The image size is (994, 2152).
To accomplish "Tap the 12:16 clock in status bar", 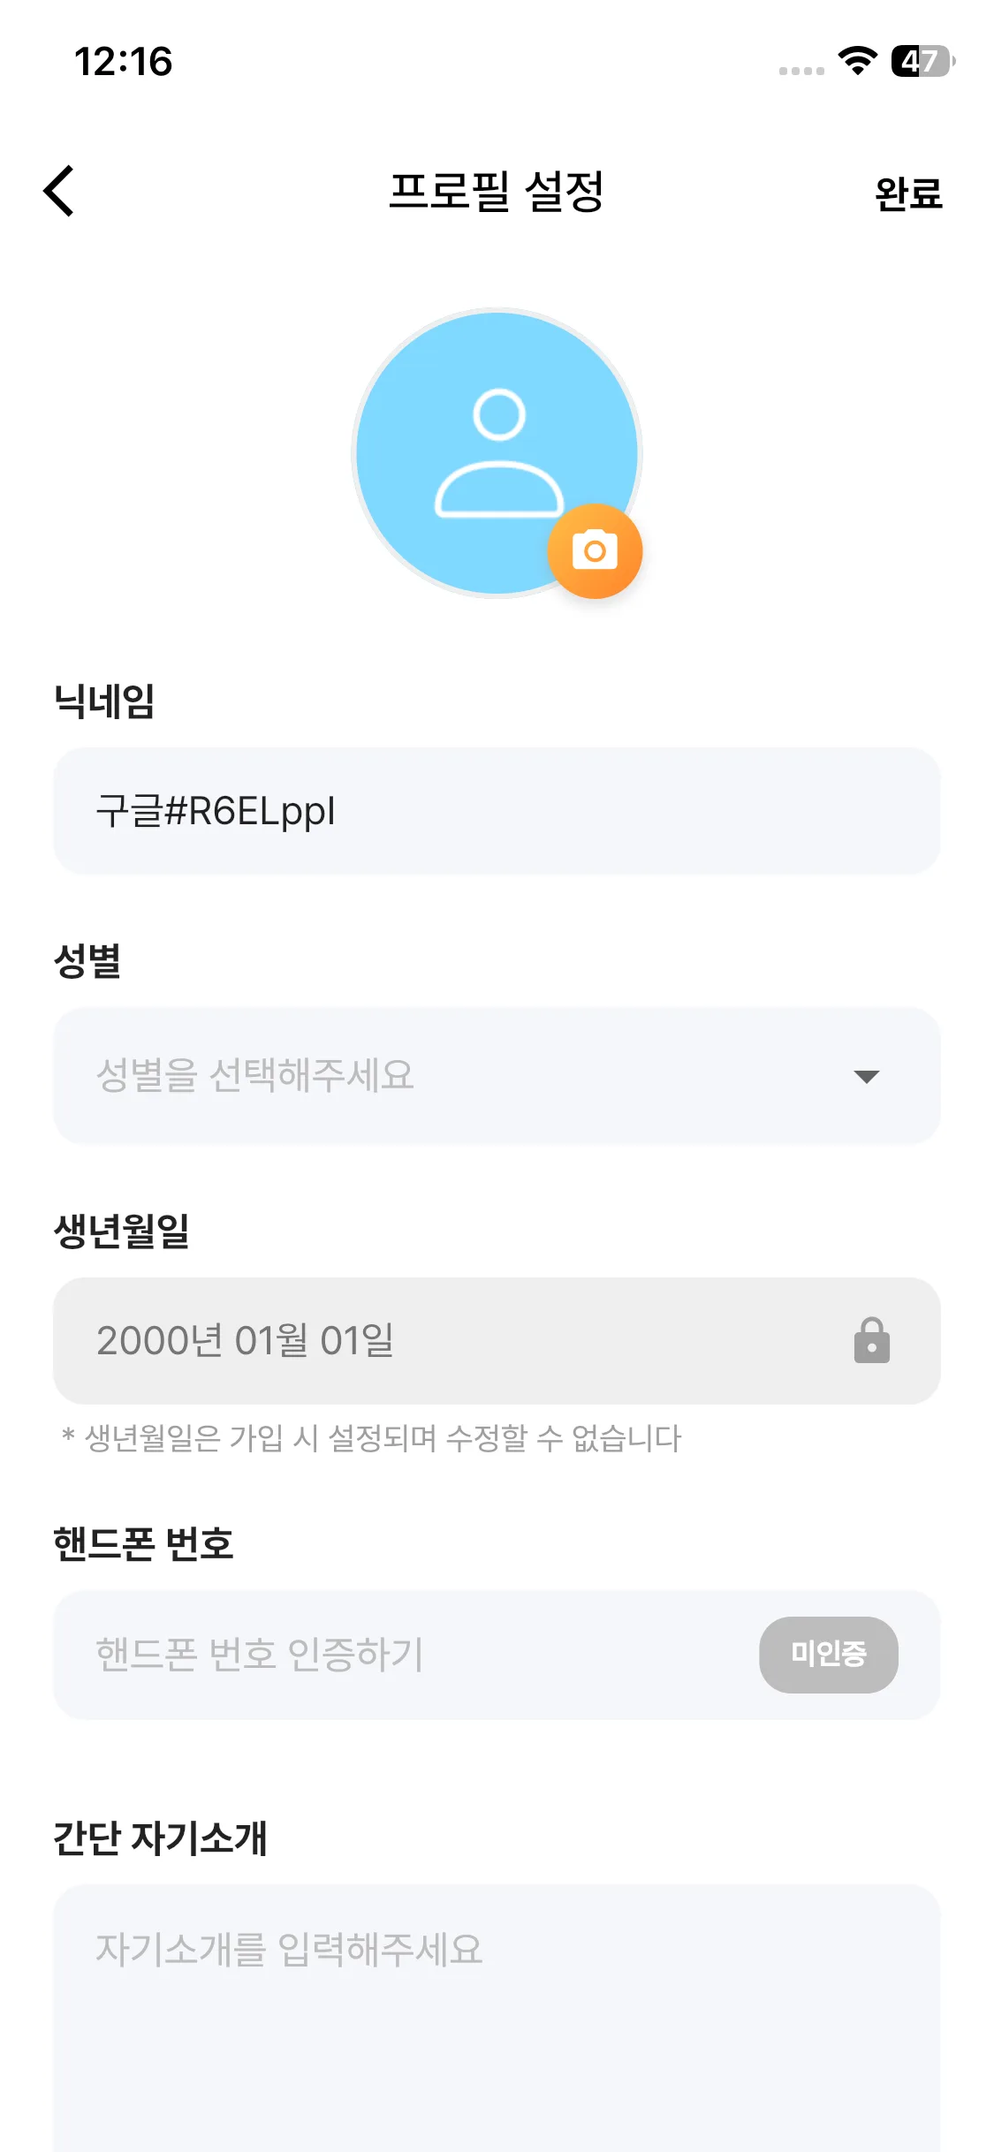I will click(124, 62).
